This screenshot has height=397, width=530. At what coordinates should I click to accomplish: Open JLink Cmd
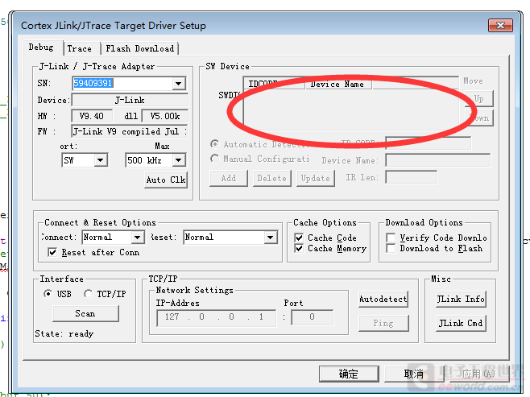[461, 324]
